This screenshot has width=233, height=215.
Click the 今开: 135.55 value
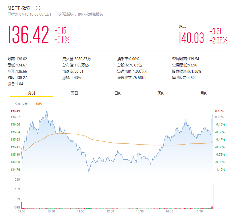(17, 71)
